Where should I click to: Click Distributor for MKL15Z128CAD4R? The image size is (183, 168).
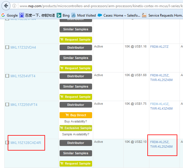tap(76, 143)
